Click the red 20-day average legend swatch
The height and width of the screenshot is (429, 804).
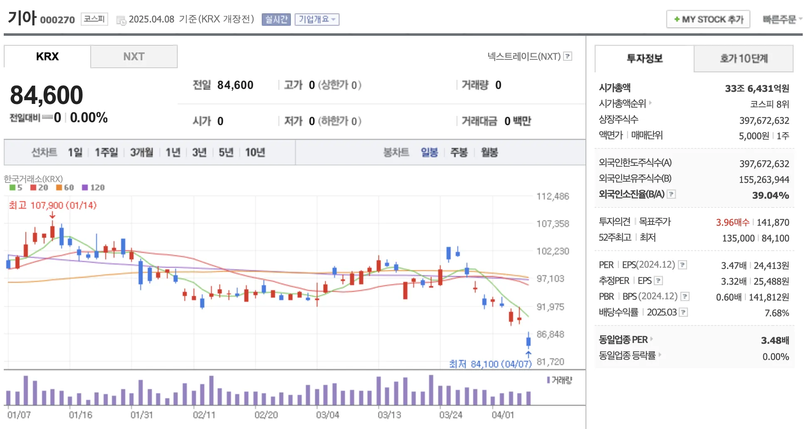click(33, 187)
